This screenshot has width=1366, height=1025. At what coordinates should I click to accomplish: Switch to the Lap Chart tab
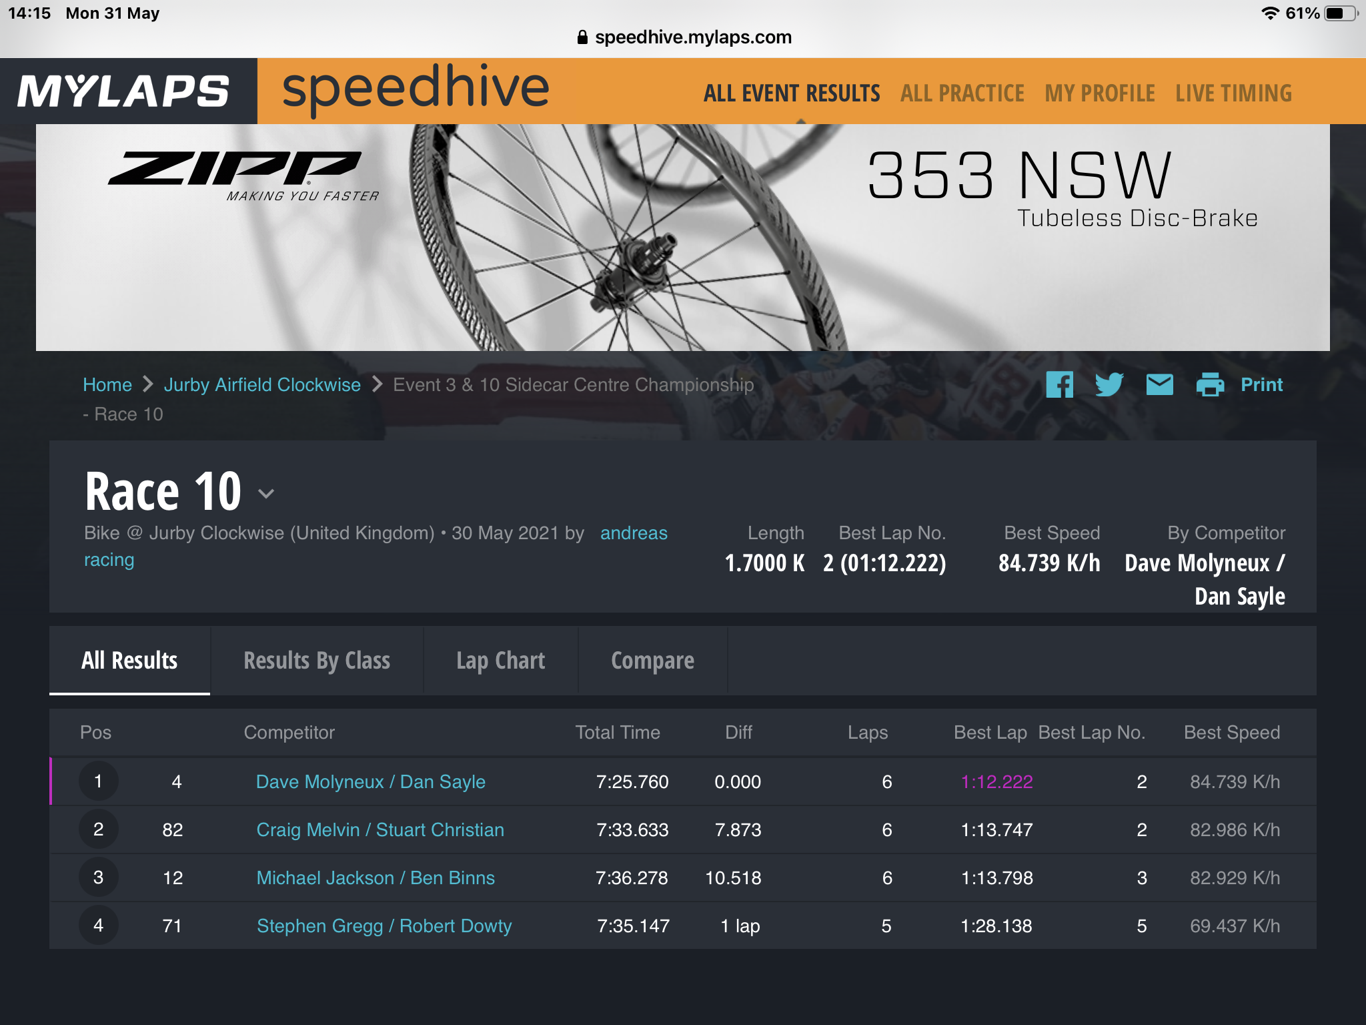click(501, 661)
